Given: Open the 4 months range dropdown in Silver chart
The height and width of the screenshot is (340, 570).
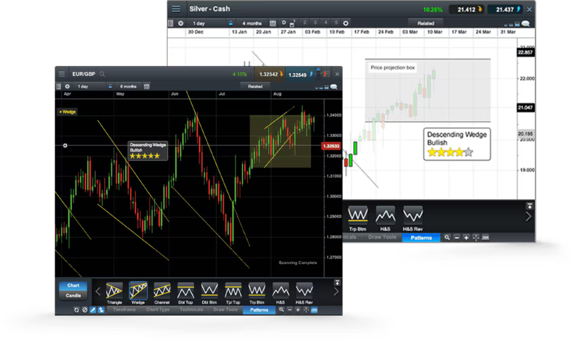Looking at the screenshot, I should [252, 23].
